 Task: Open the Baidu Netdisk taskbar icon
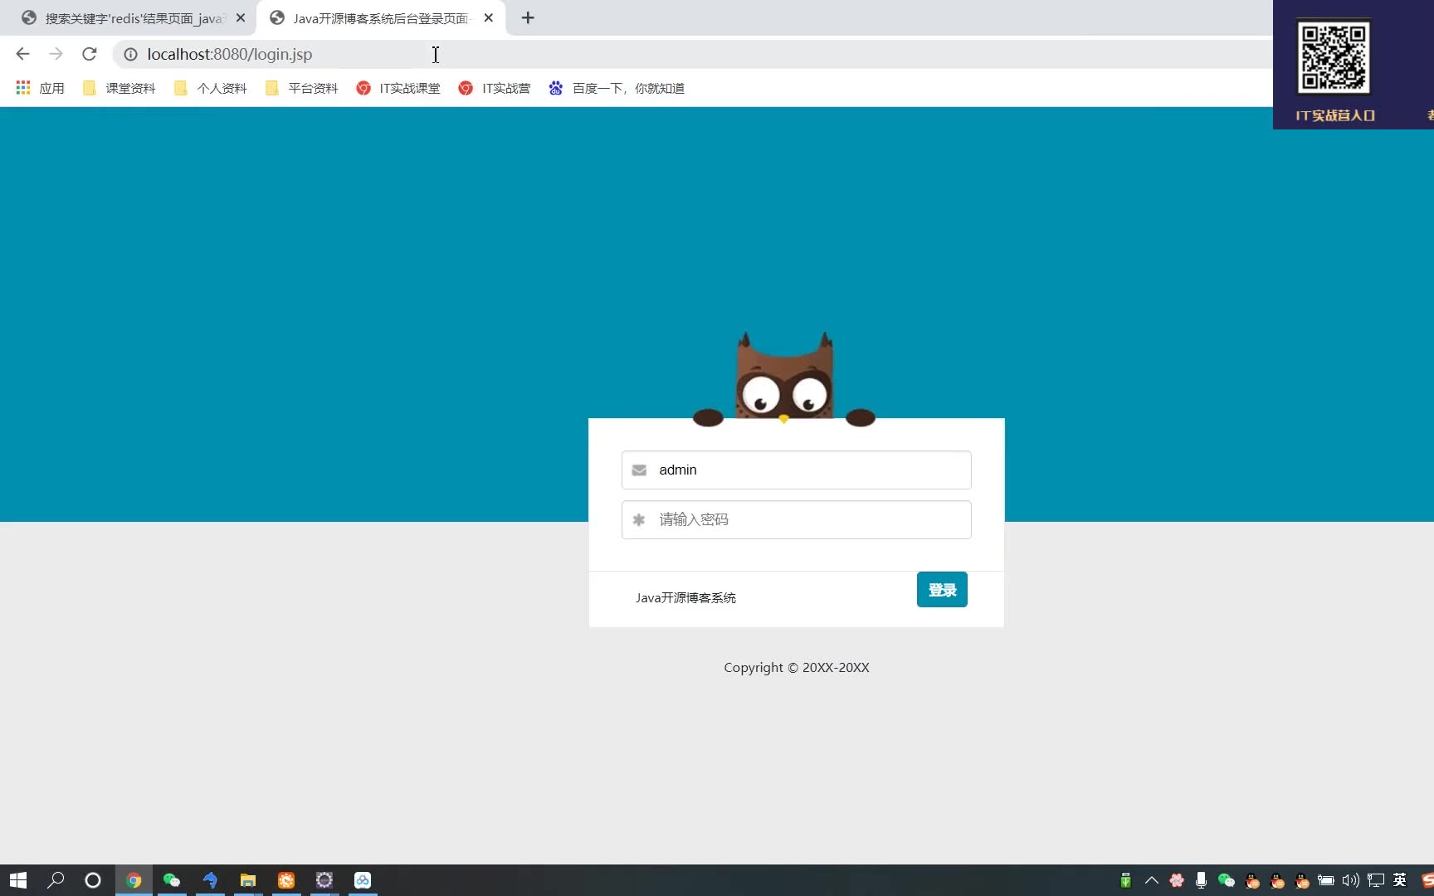coord(363,880)
